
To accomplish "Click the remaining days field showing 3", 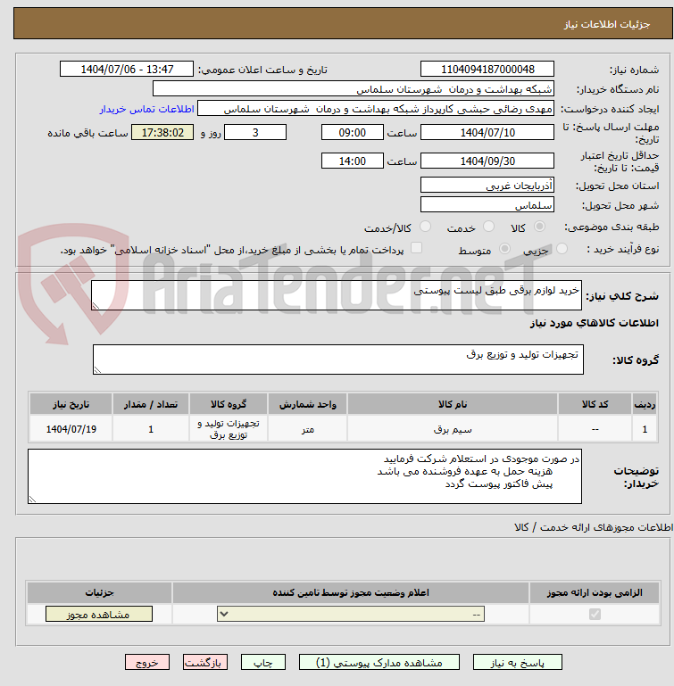I will click(x=255, y=133).
